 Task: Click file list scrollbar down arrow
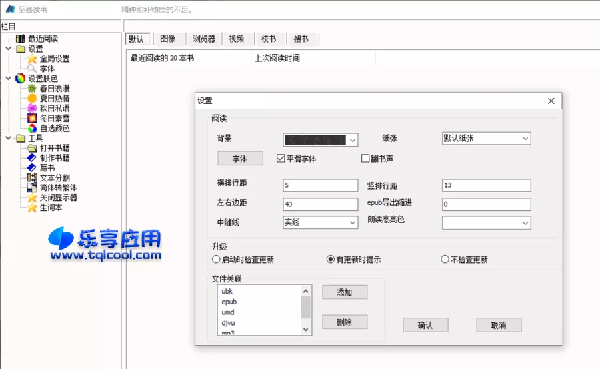(x=305, y=329)
